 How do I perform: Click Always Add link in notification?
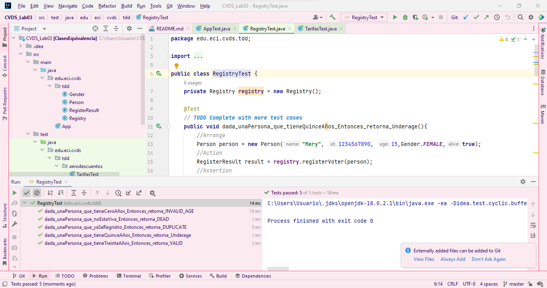(x=453, y=259)
